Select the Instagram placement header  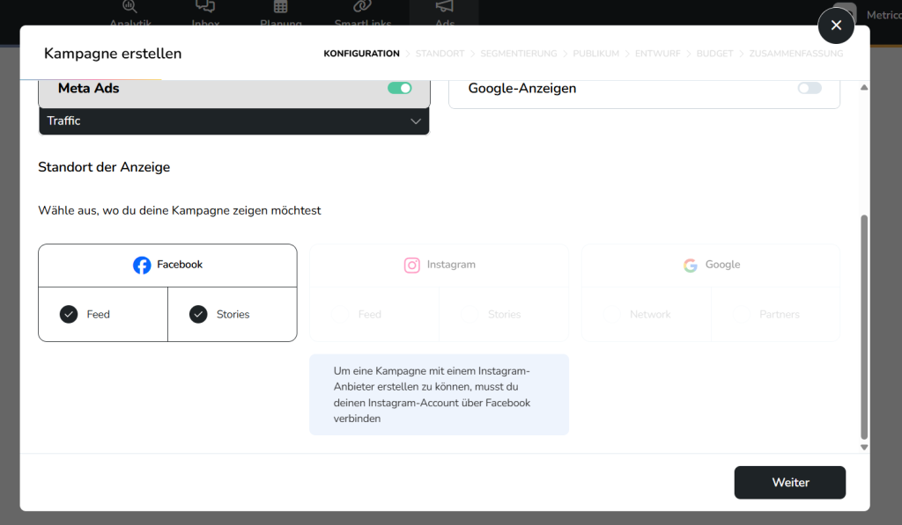click(x=440, y=266)
